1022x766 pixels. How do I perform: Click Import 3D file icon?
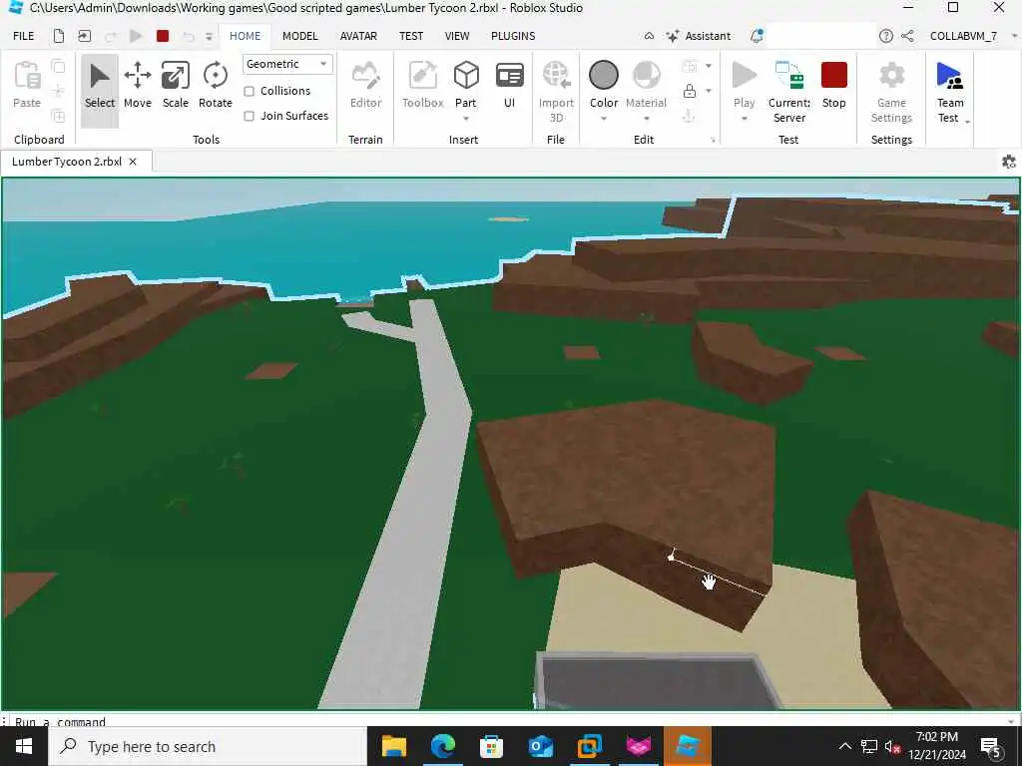556,77
